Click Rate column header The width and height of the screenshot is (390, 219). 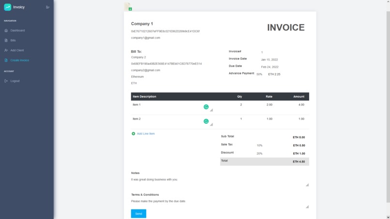pos(269,97)
